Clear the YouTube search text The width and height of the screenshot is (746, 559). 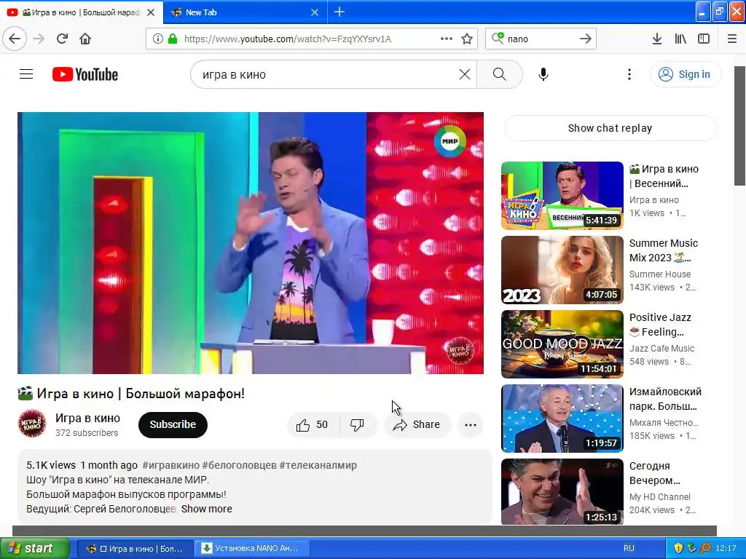[x=465, y=74]
